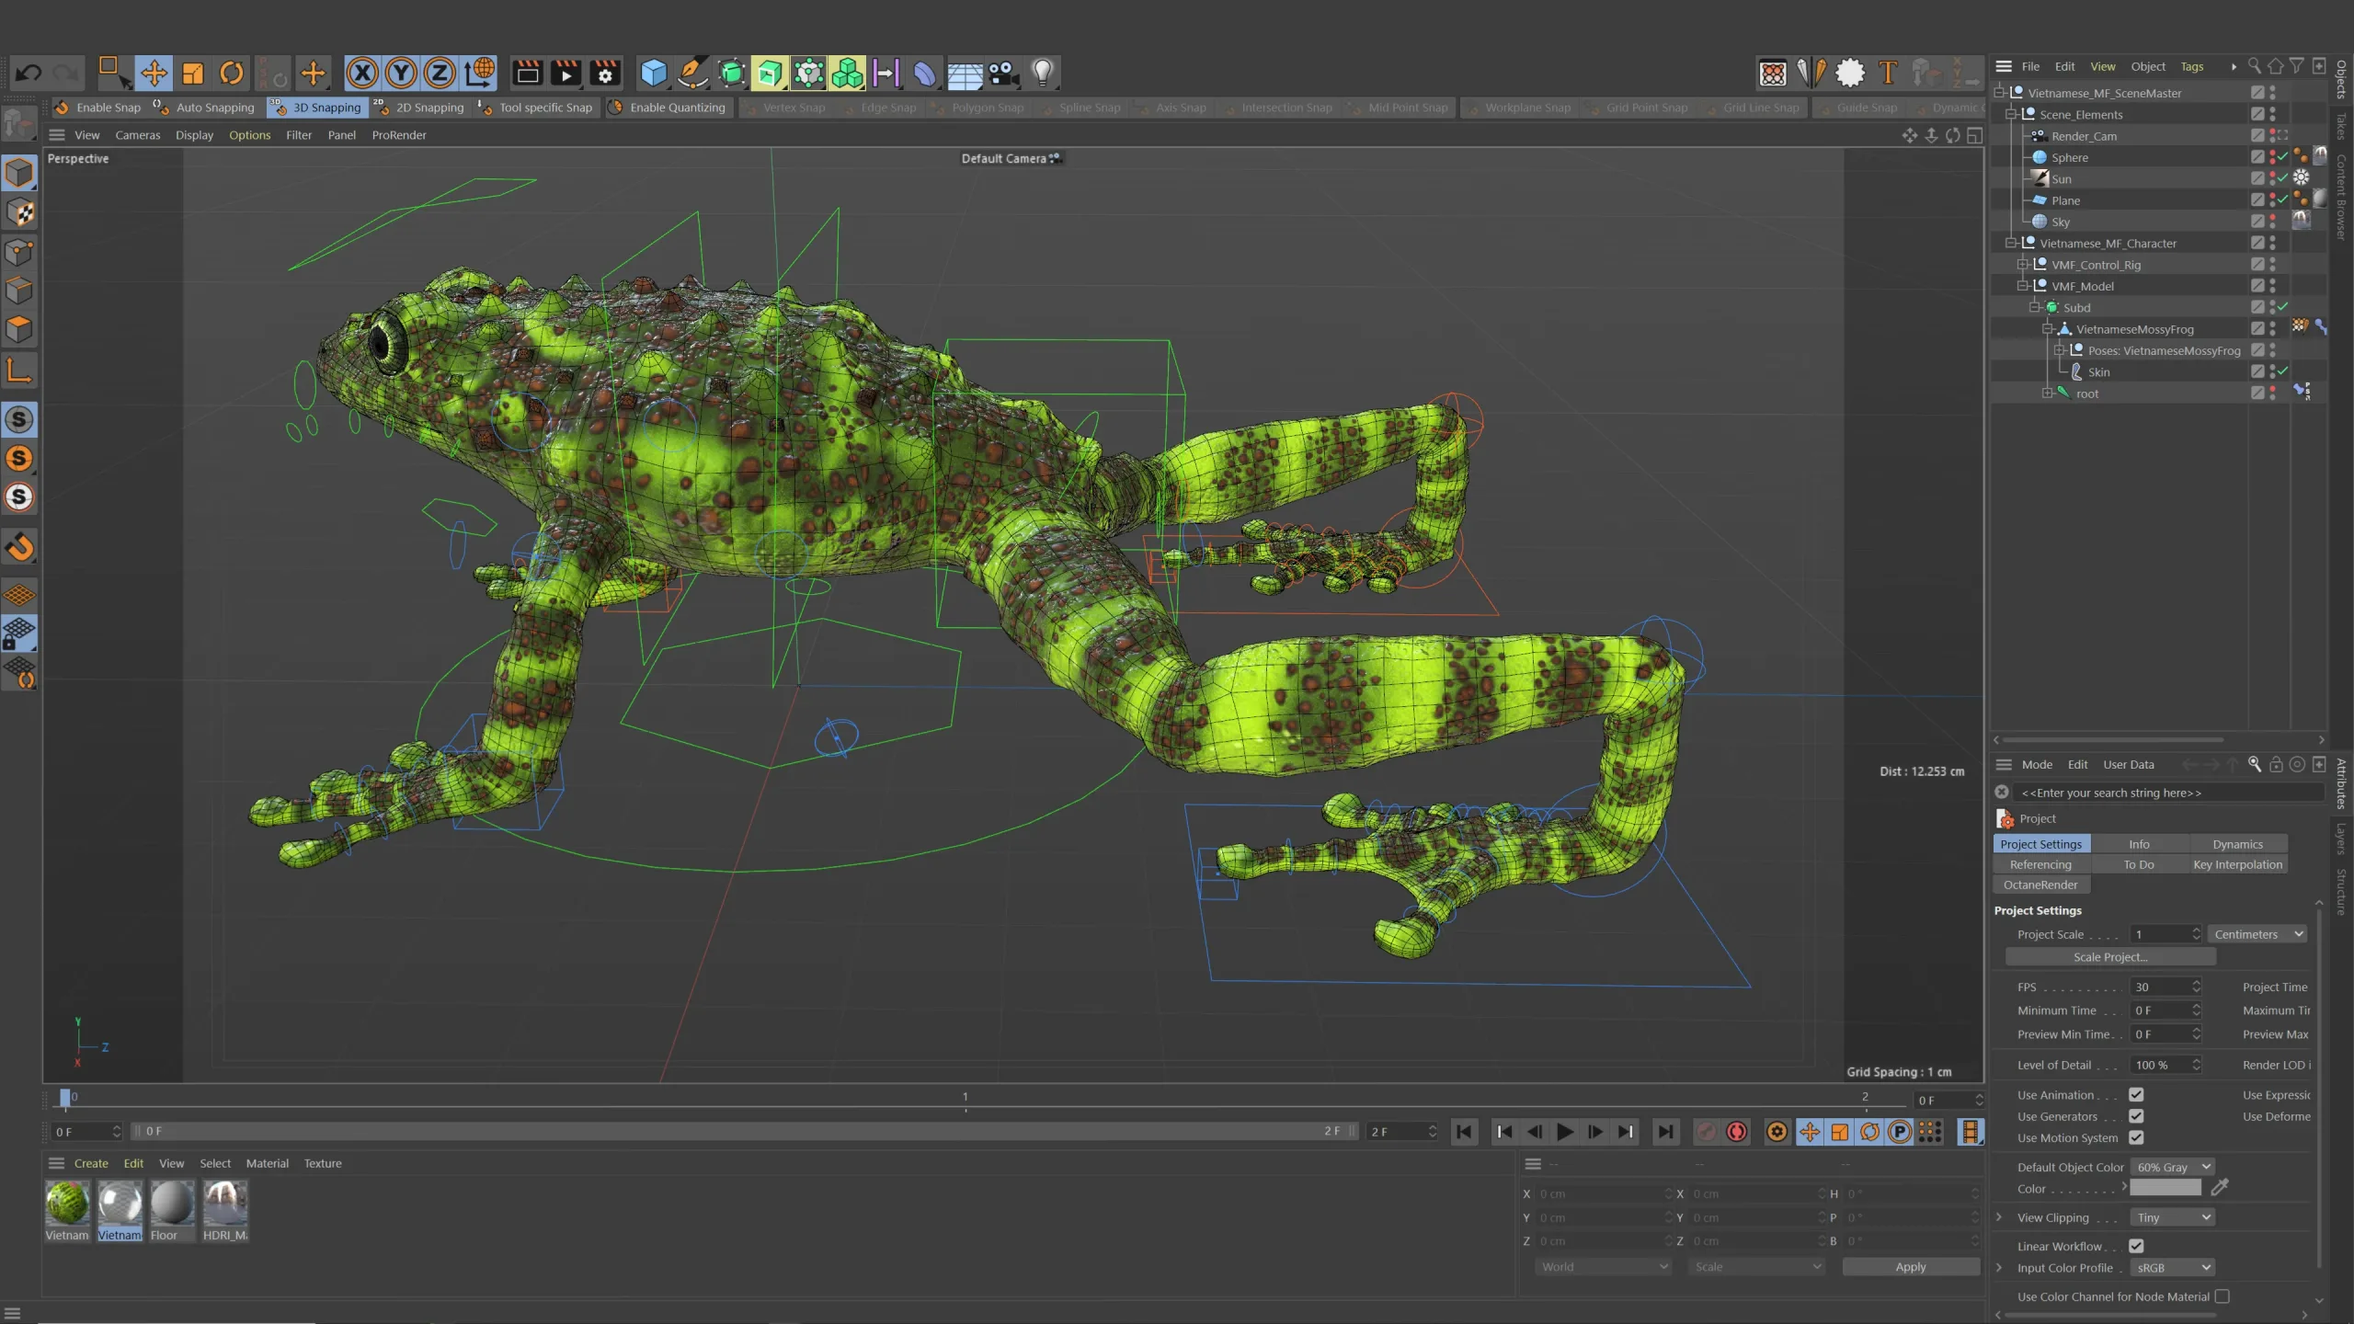Toggle Auto Snapping option
Image resolution: width=2354 pixels, height=1324 pixels.
coord(204,108)
